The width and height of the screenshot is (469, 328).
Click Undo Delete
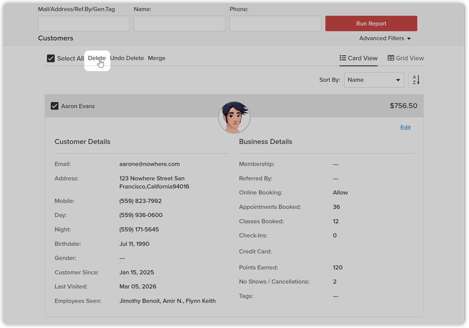tap(127, 58)
